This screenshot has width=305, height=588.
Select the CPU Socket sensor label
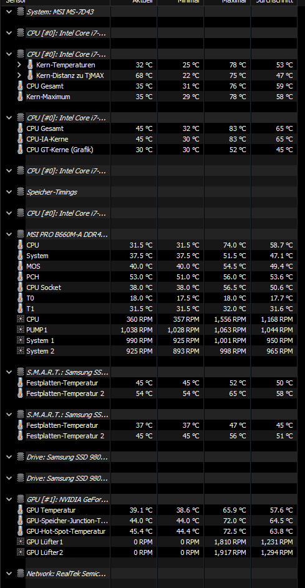point(44,287)
